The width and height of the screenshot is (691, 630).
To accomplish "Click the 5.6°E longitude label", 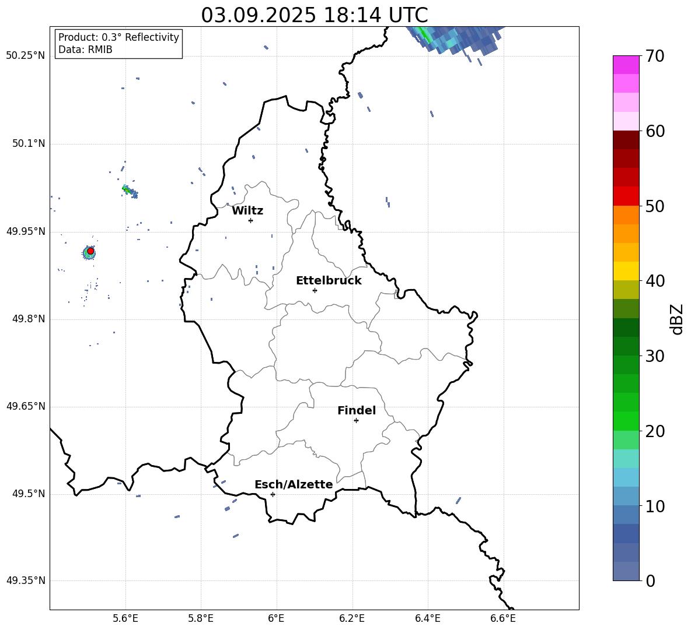I will 125,618.
